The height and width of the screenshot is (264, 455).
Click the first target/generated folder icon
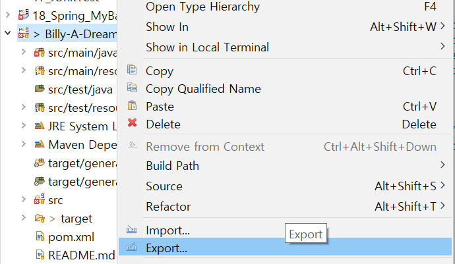(x=40, y=163)
